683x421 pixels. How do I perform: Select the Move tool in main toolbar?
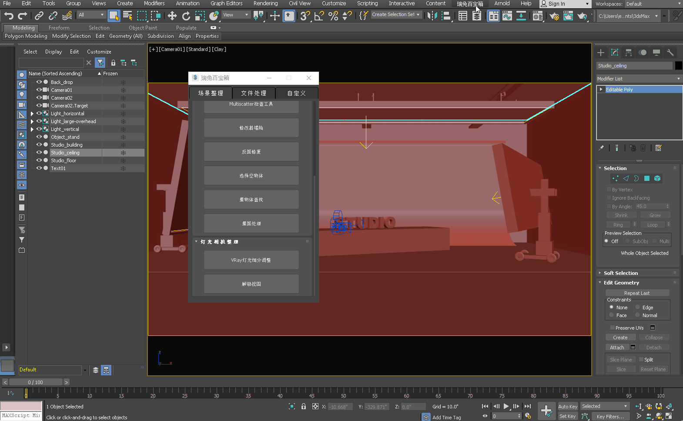pos(172,16)
